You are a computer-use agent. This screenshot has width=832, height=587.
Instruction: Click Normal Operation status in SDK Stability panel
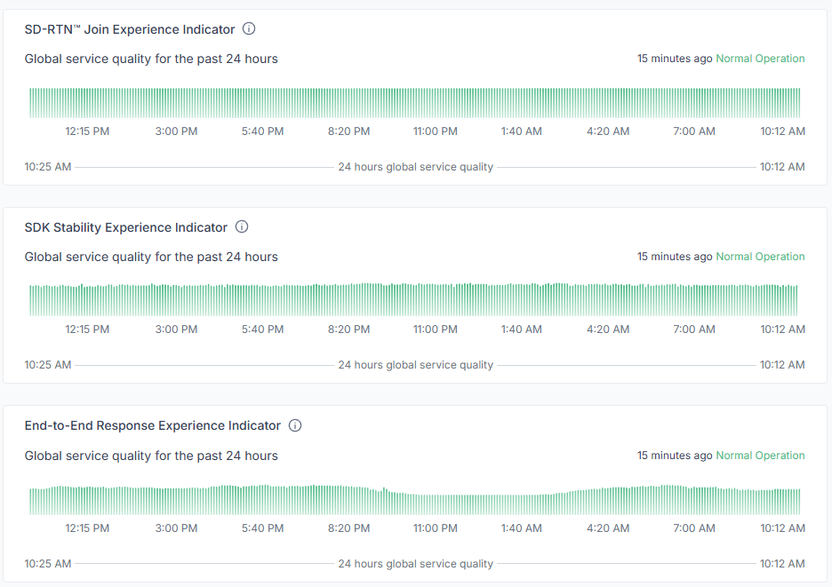(x=760, y=257)
